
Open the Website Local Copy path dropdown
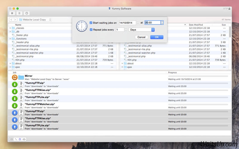[x=35, y=20]
